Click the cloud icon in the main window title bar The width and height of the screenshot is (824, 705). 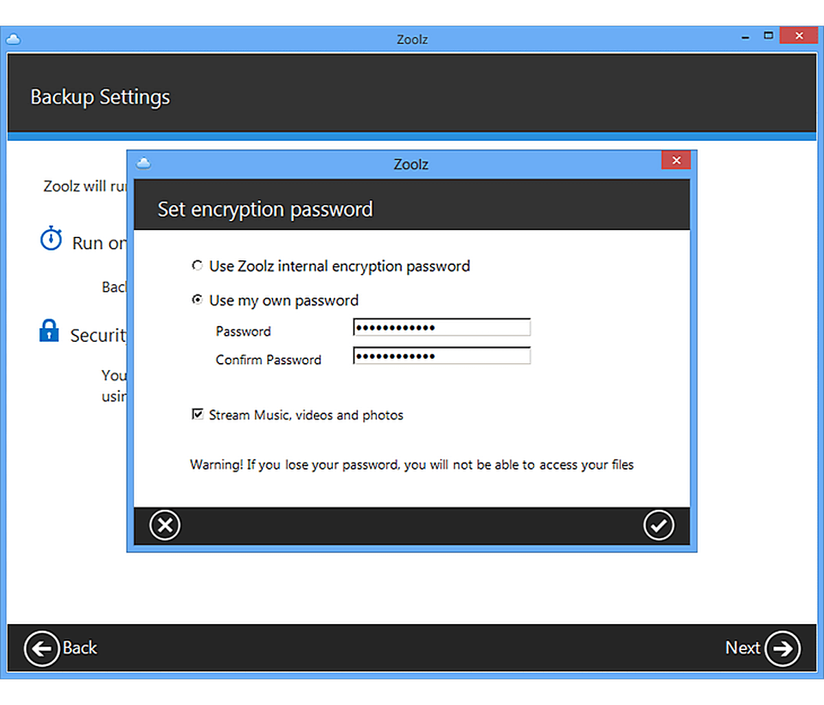[13, 39]
